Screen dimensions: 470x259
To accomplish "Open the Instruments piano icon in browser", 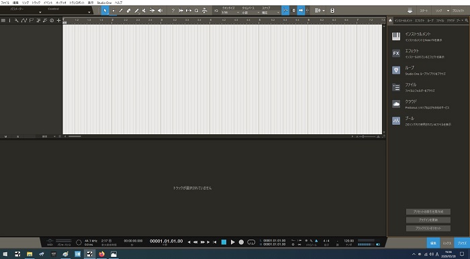I will click(396, 36).
